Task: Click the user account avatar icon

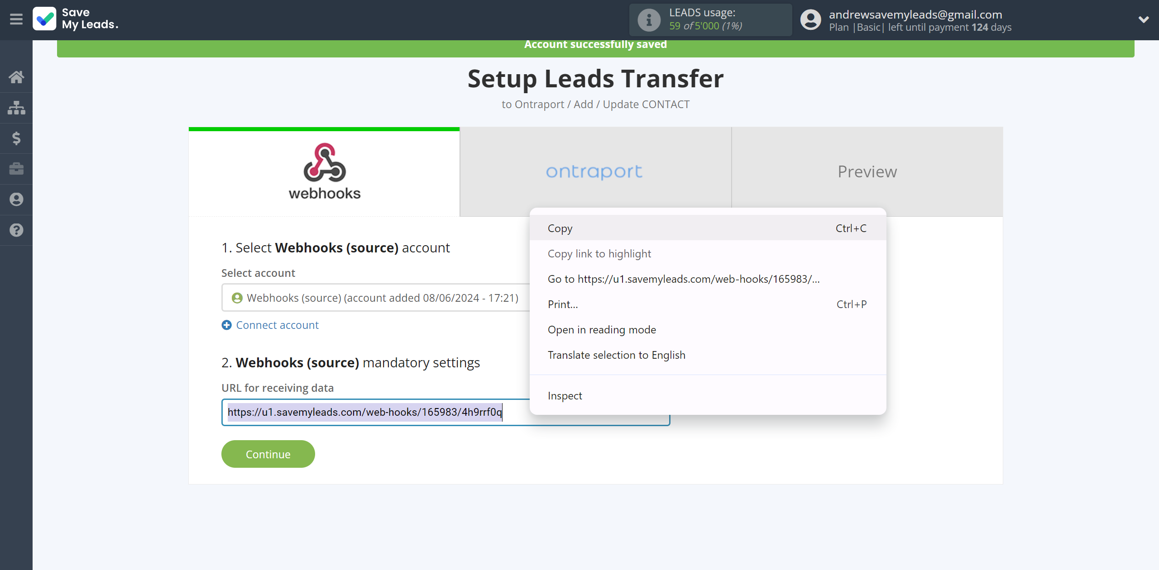Action: [x=811, y=20]
